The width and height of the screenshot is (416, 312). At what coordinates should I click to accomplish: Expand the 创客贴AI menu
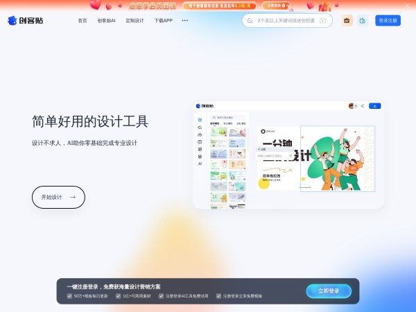107,21
